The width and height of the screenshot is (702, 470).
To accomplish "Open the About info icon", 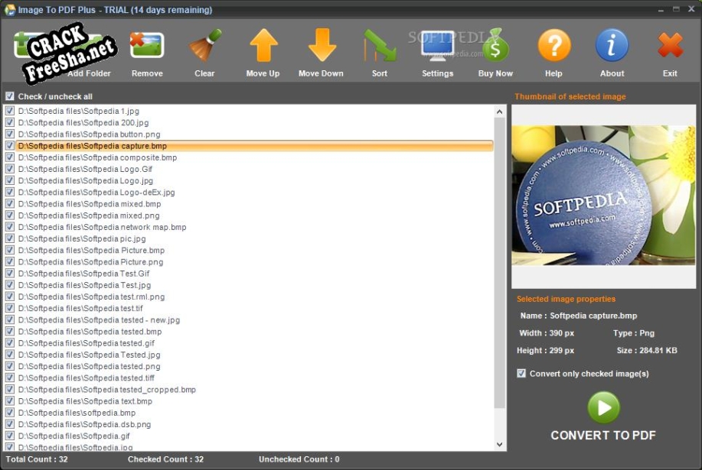I will pos(612,47).
